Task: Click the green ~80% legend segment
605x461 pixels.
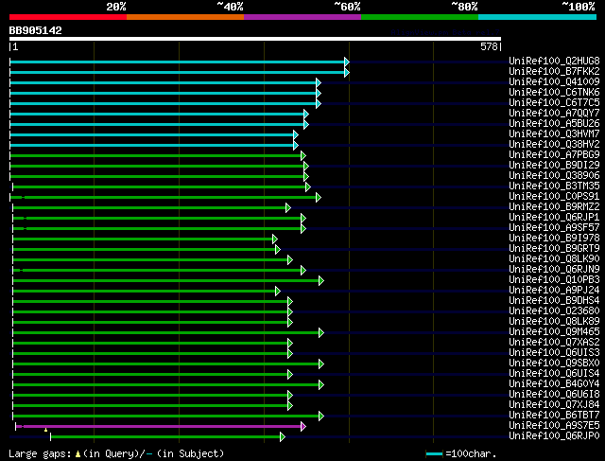Action: tap(420, 17)
